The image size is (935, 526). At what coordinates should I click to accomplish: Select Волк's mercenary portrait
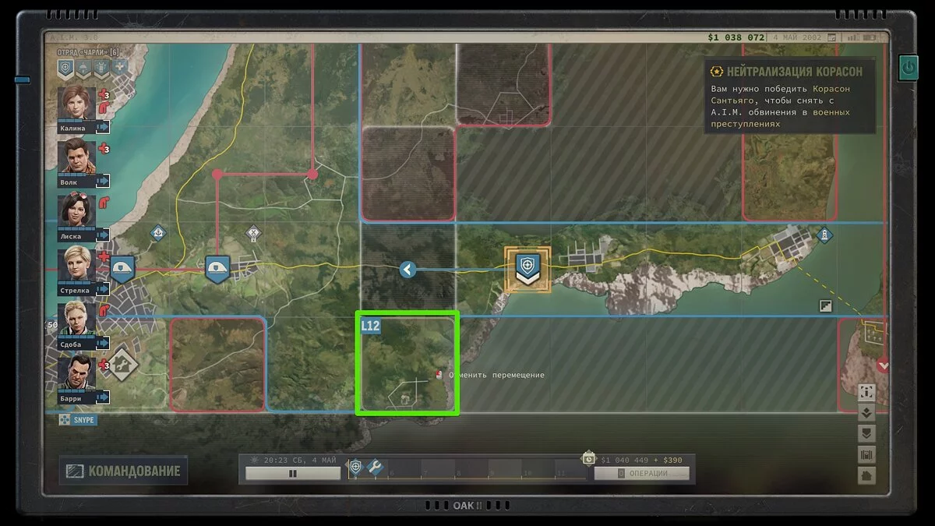(x=76, y=157)
